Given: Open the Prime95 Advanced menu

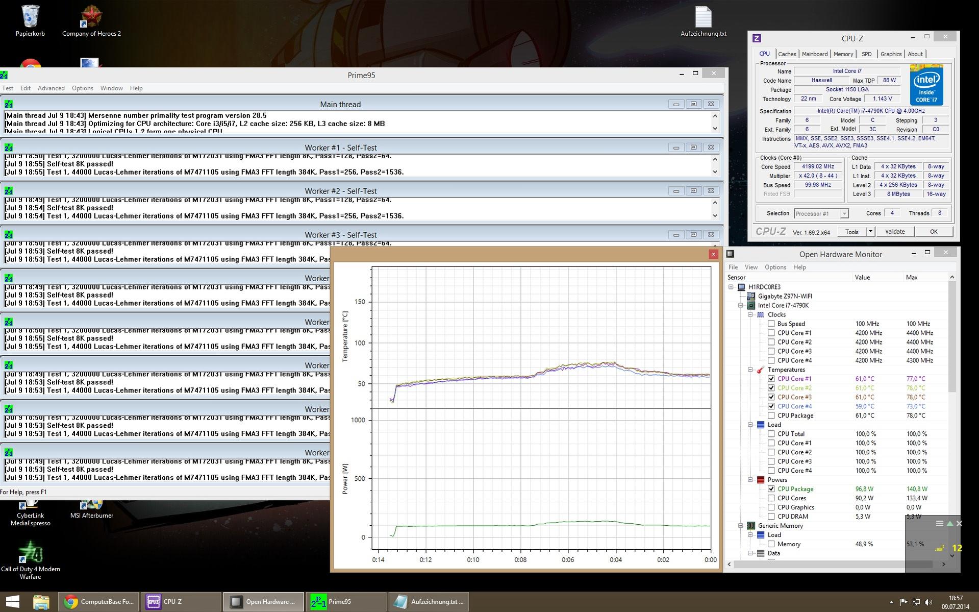Looking at the screenshot, I should [51, 88].
